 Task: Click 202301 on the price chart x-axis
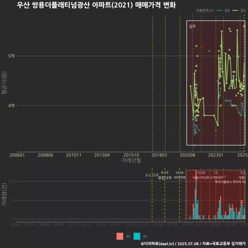tap(216, 155)
